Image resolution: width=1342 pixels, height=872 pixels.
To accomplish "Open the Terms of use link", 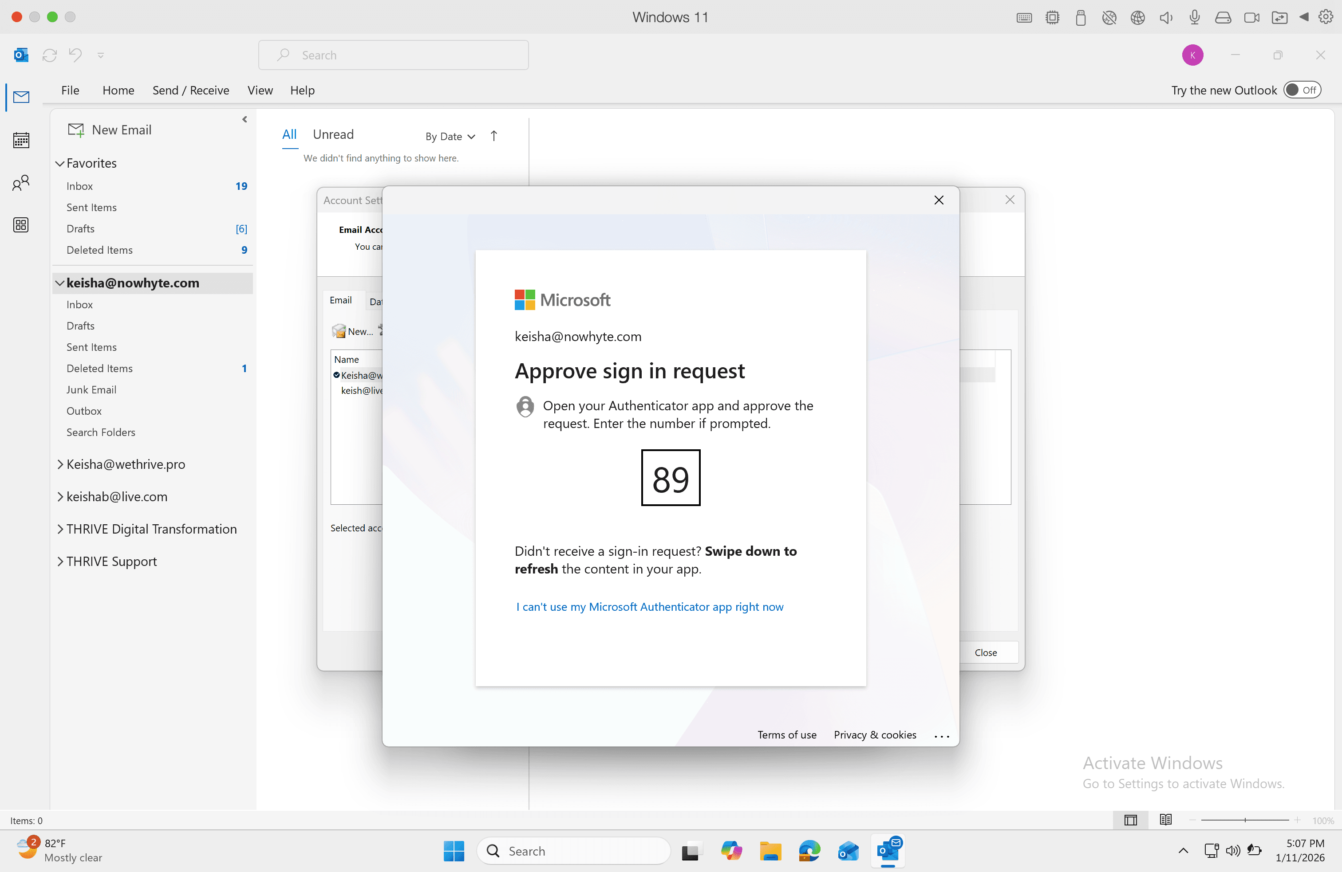I will point(786,735).
